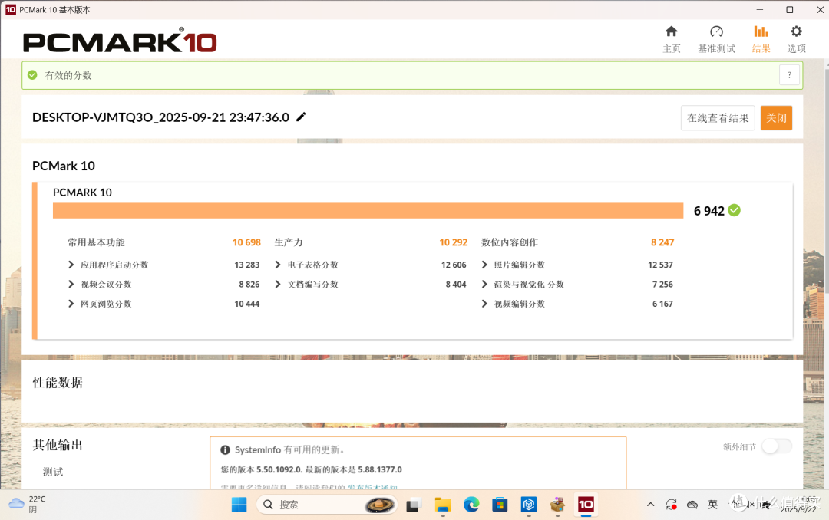Open Task View from the taskbar

pyautogui.click(x=413, y=505)
